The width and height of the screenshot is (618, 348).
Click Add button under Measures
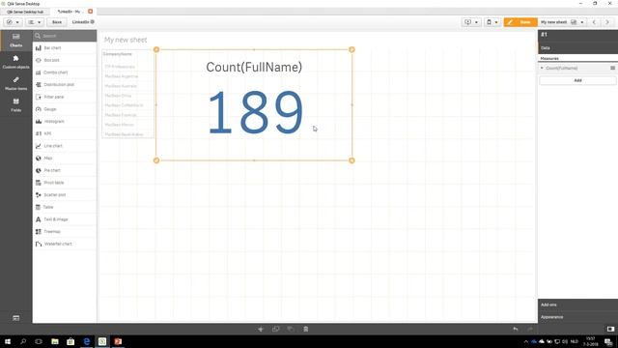[x=577, y=80]
